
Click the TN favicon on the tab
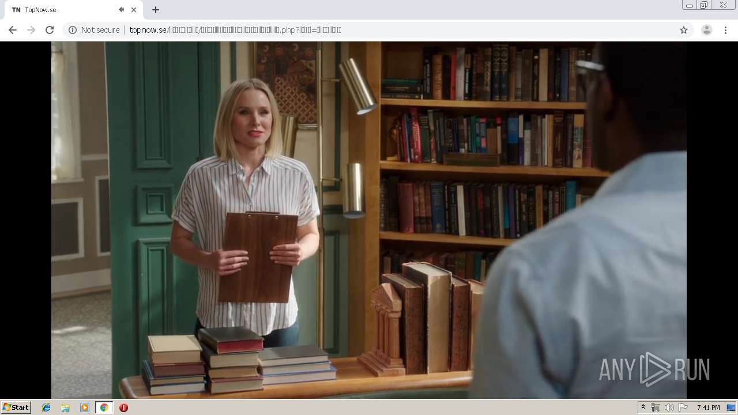(x=16, y=10)
